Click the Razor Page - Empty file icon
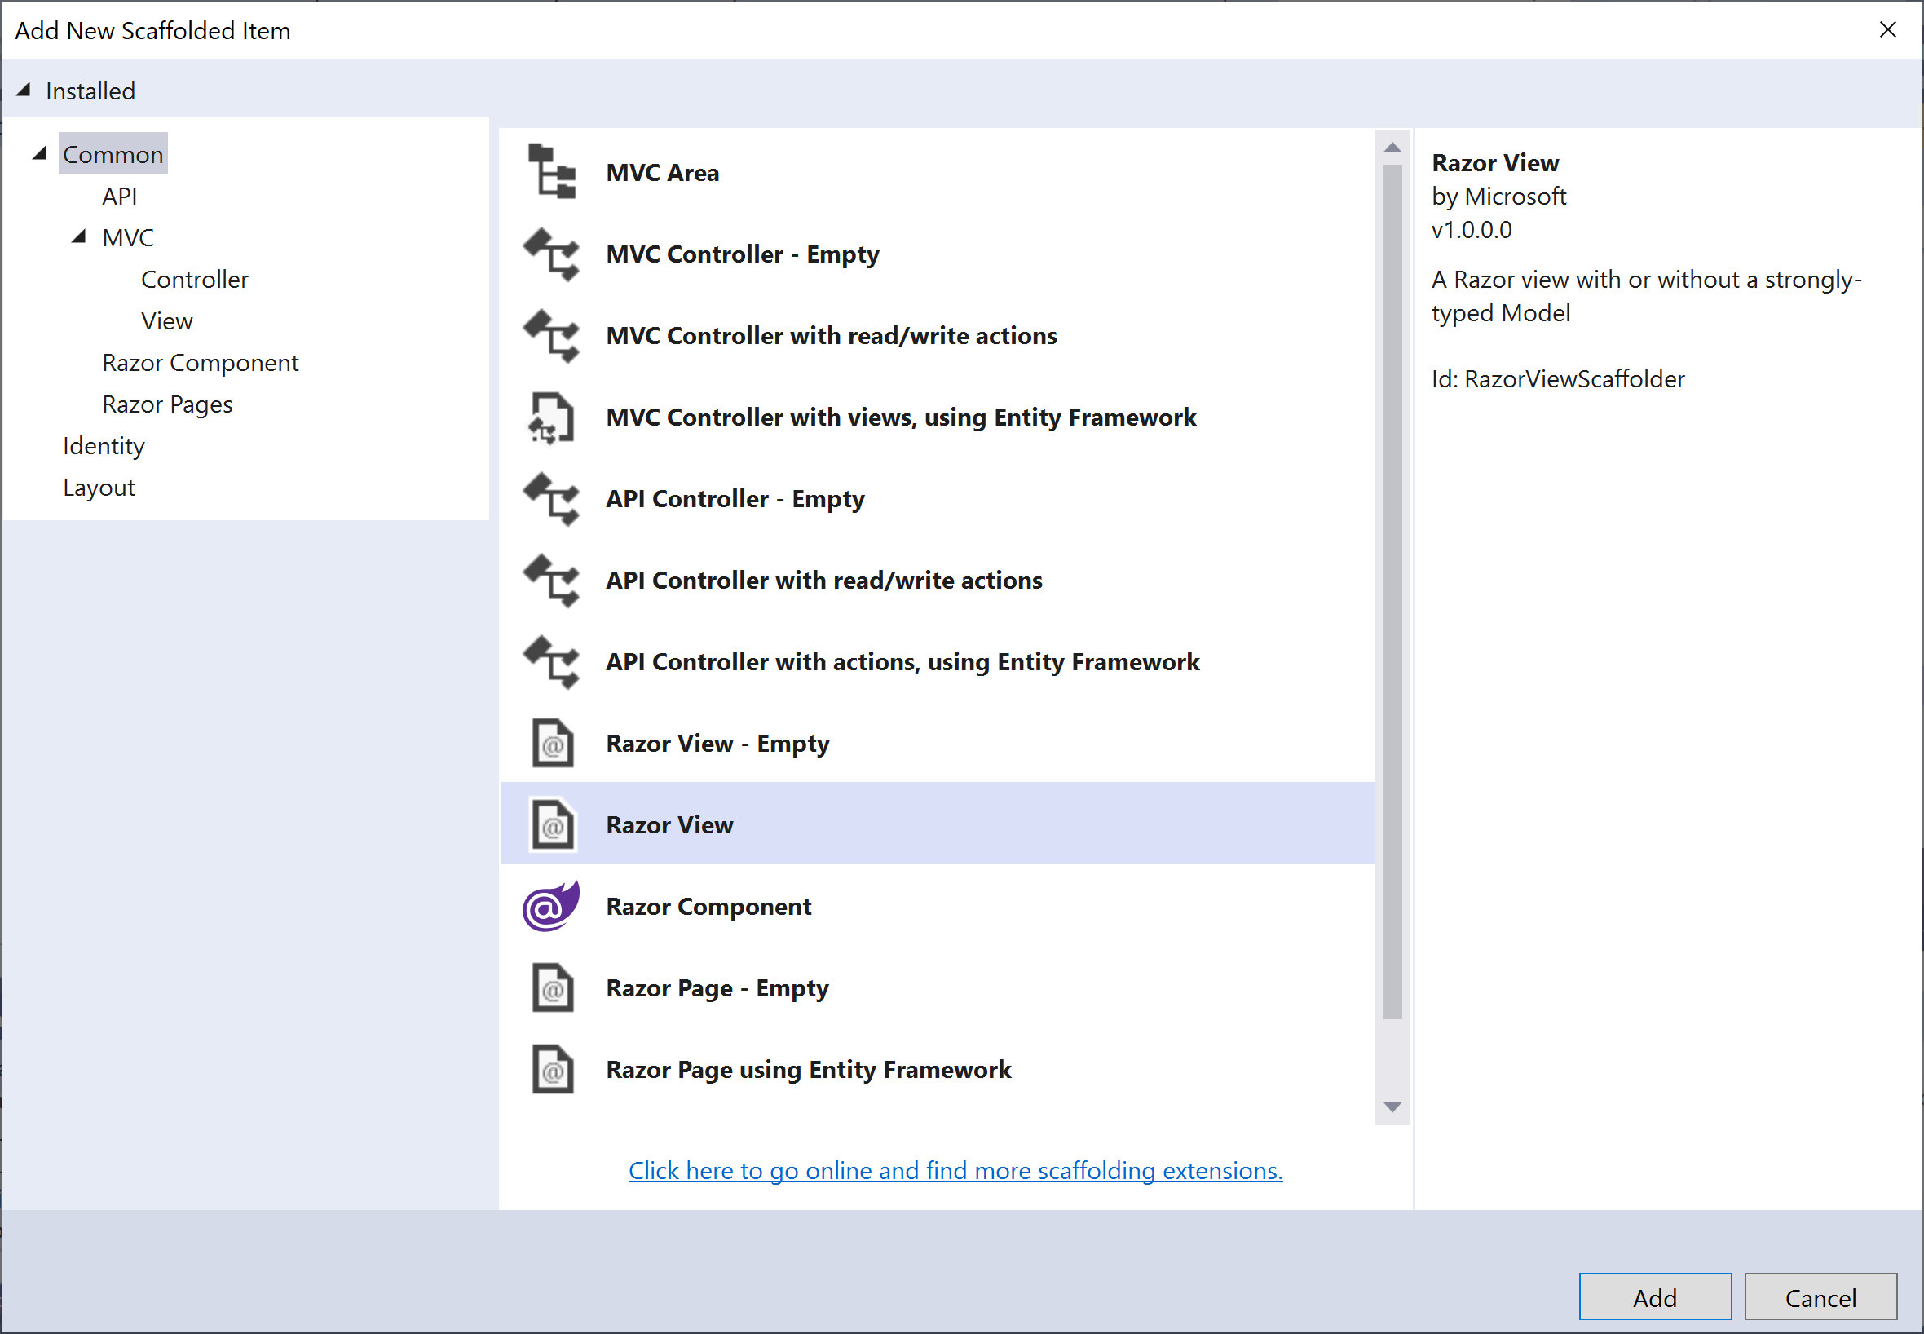The image size is (1924, 1334). tap(553, 988)
